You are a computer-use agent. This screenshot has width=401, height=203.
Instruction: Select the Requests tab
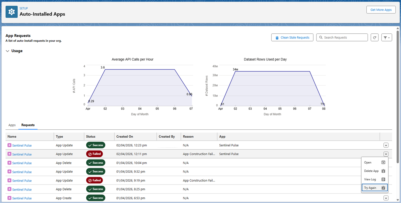[x=28, y=125]
